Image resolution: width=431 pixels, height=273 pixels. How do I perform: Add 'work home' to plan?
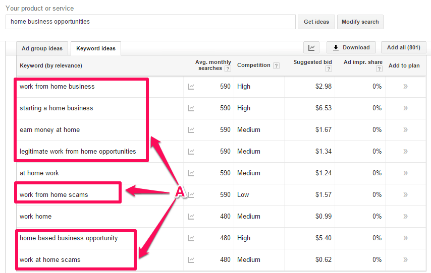click(x=405, y=217)
